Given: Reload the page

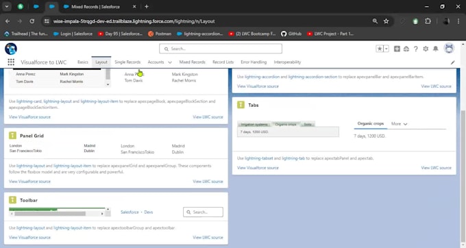Looking at the screenshot, I should (x=32, y=21).
